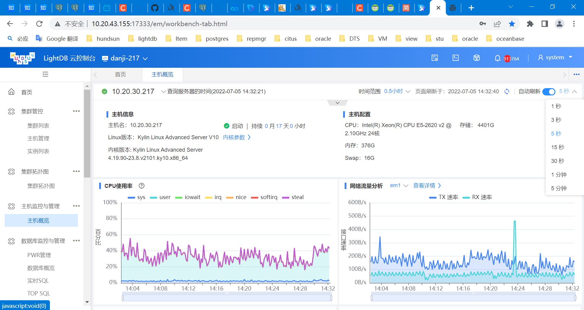Open 主机管理 in sidebar

click(38, 139)
